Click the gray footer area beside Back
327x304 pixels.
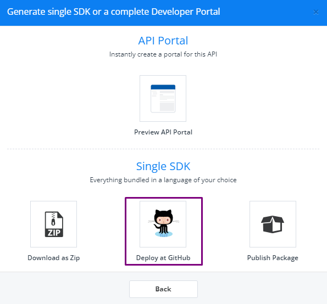[x=261, y=289]
